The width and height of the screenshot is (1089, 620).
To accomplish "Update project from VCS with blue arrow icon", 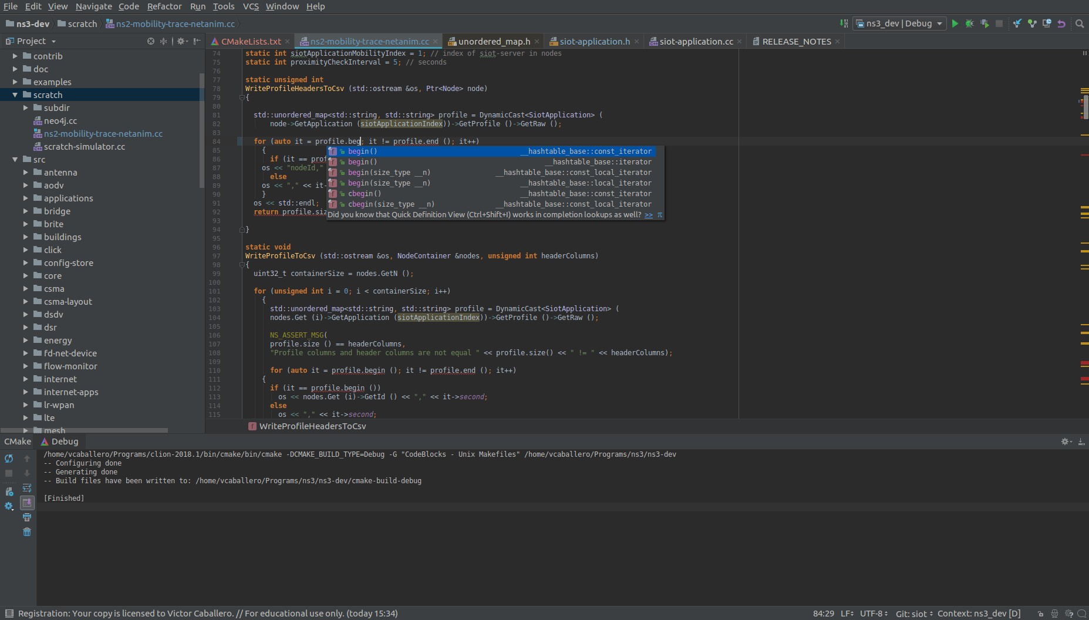I will 1017,23.
